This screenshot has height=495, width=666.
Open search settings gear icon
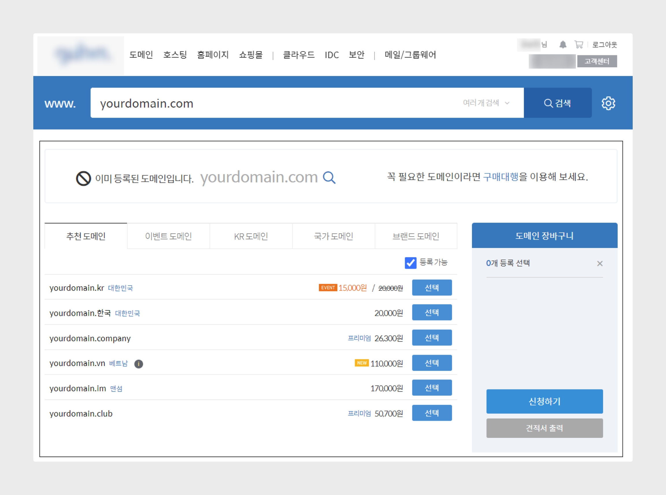point(608,103)
